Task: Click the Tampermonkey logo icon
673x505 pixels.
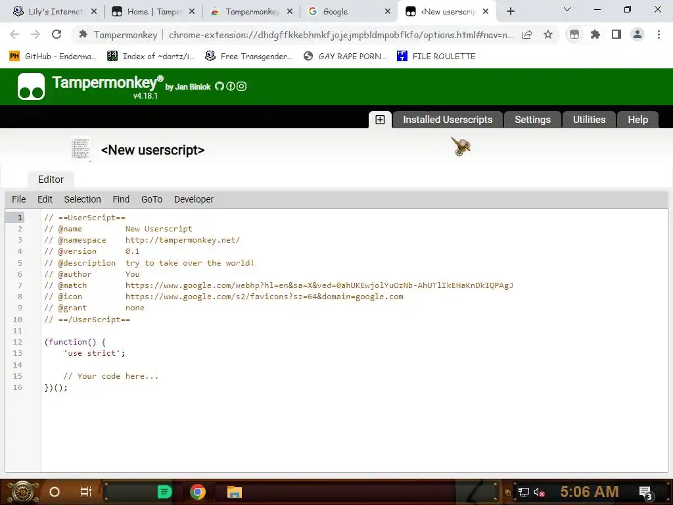Action: click(31, 86)
